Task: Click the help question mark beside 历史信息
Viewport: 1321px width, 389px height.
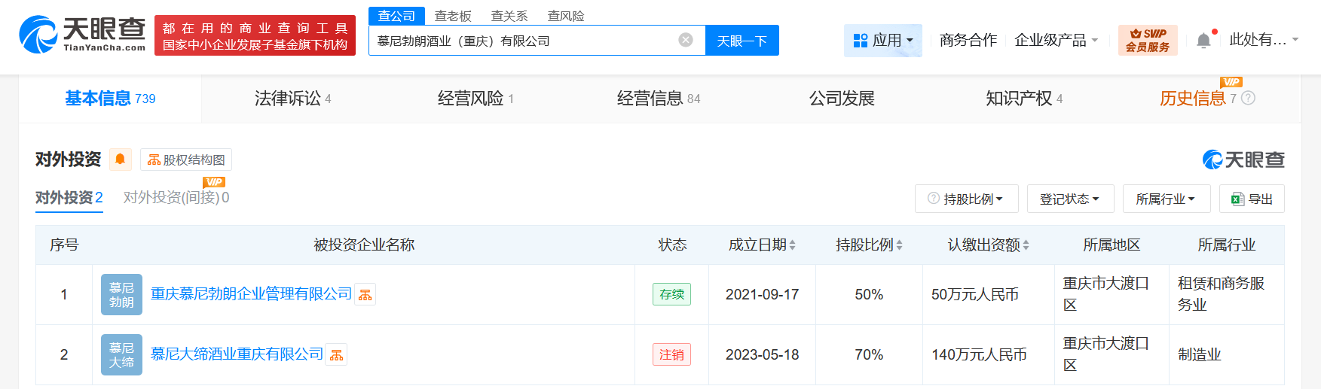Action: coord(1248,99)
